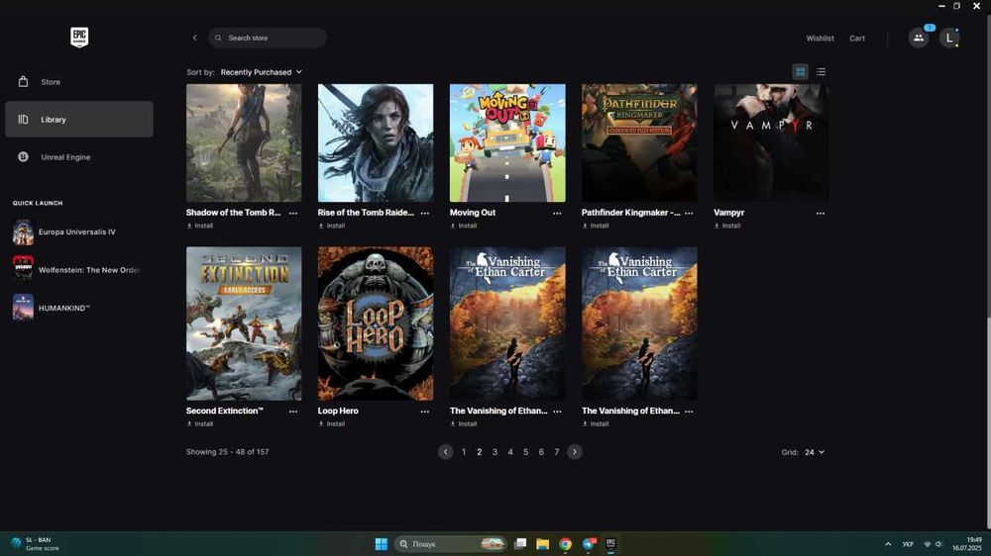The image size is (991, 556).
Task: Go to previous page arrow
Action: pos(446,452)
